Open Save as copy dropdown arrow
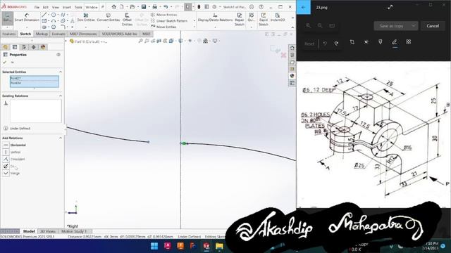 point(414,26)
